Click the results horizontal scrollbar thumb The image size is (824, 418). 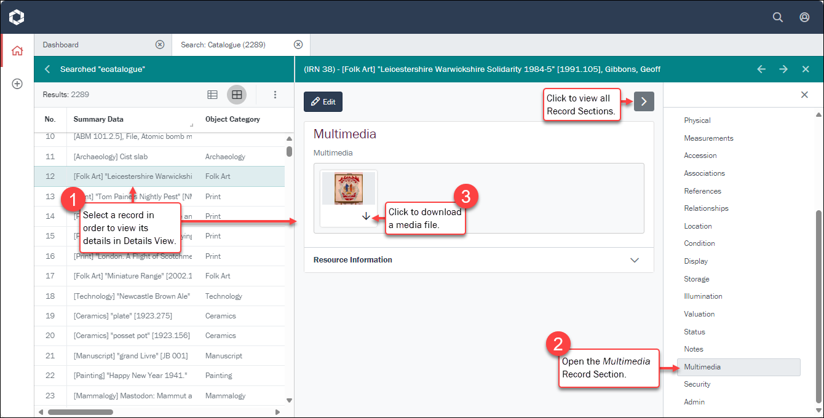click(x=81, y=412)
